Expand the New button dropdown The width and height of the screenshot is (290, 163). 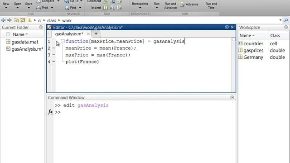(x=6, y=8)
